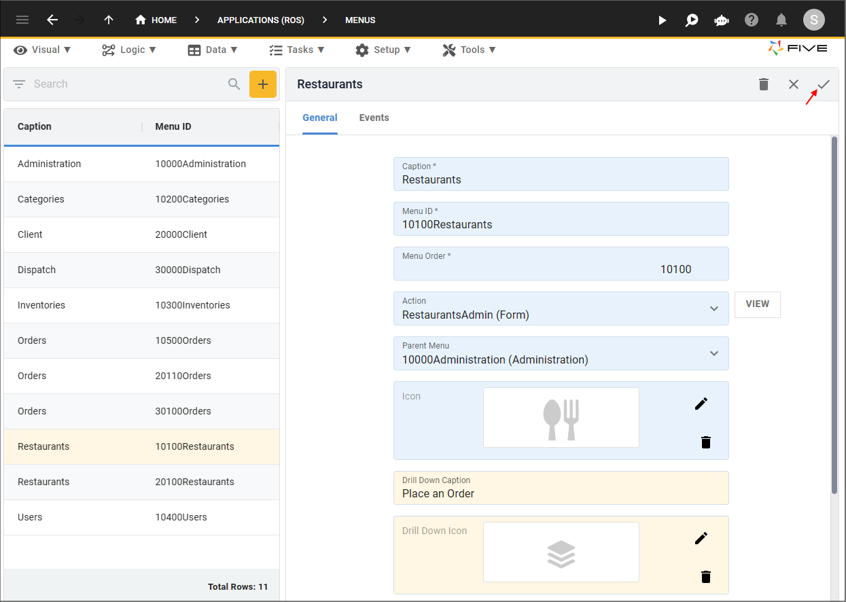846x602 pixels.
Task: Edit the Icon image with the pencil
Action: [701, 404]
